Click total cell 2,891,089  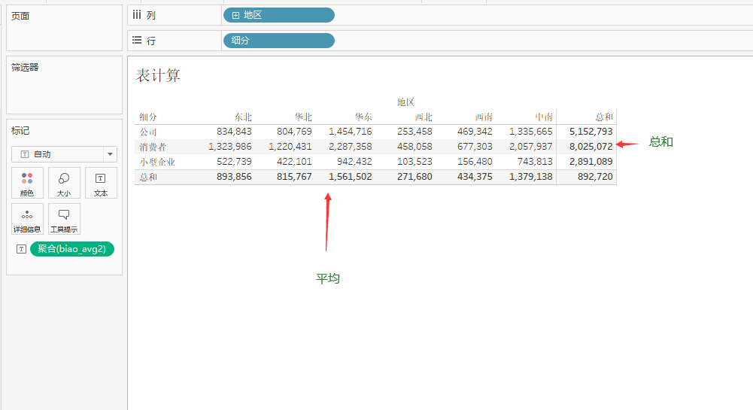coord(591,162)
